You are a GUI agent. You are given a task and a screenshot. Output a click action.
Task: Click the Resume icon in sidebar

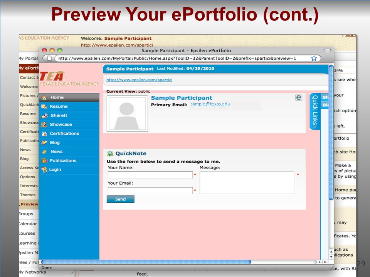click(44, 107)
